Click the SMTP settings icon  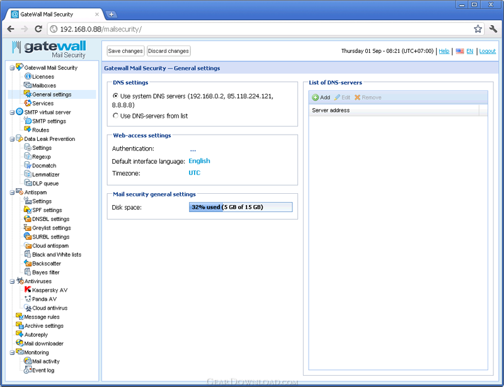[x=28, y=121]
